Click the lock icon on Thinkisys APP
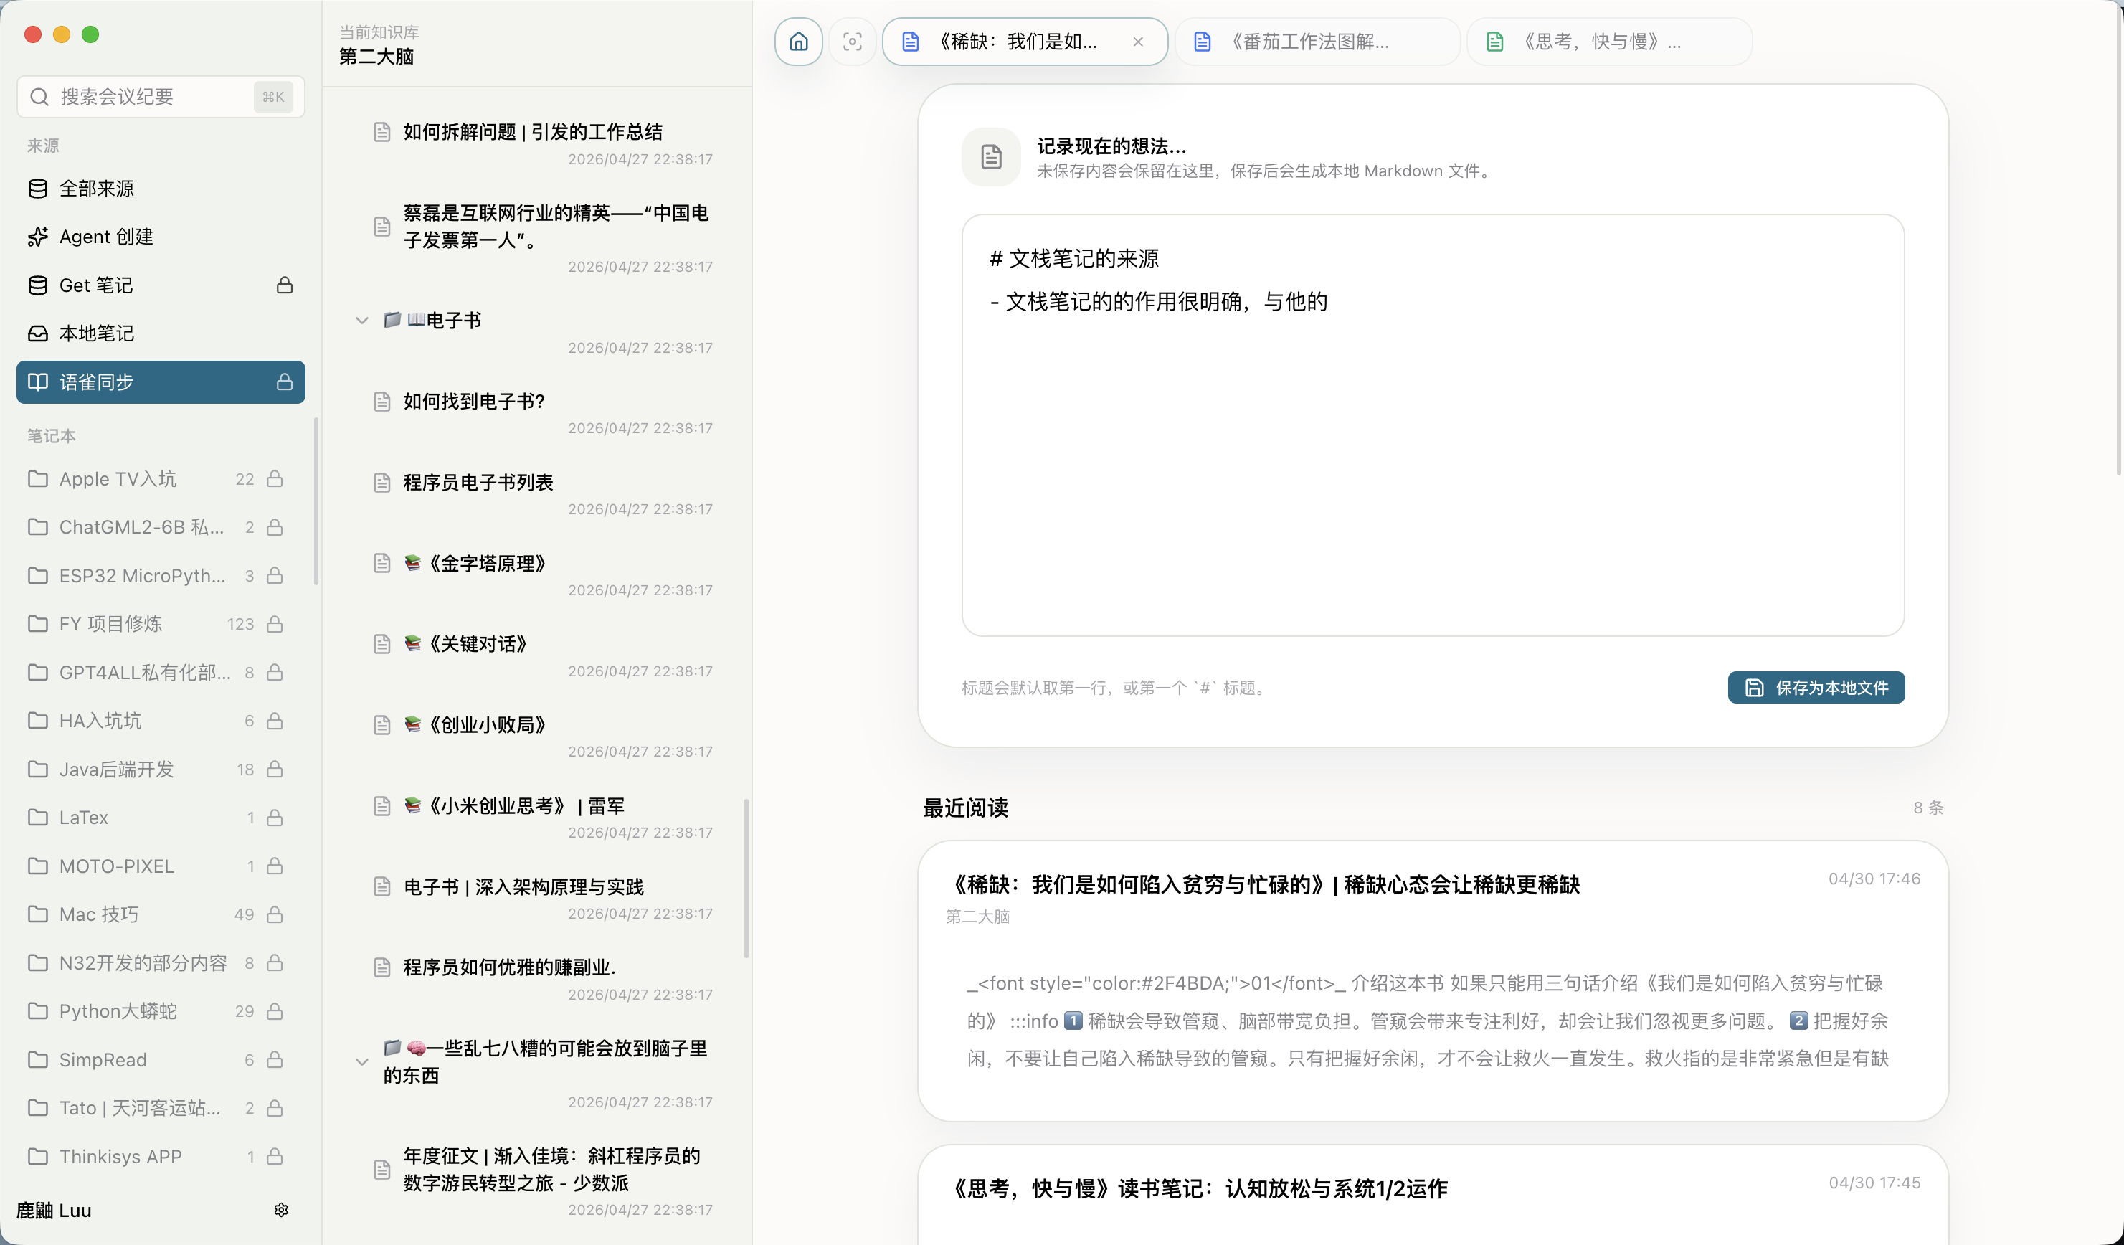Screen dimensions: 2124x1245 (275, 1157)
